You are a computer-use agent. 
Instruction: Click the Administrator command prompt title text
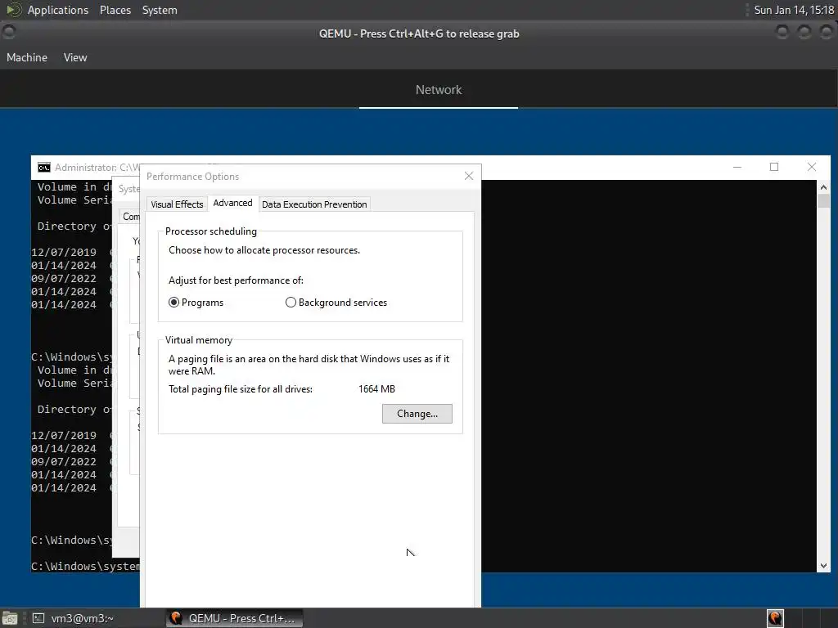tap(97, 168)
